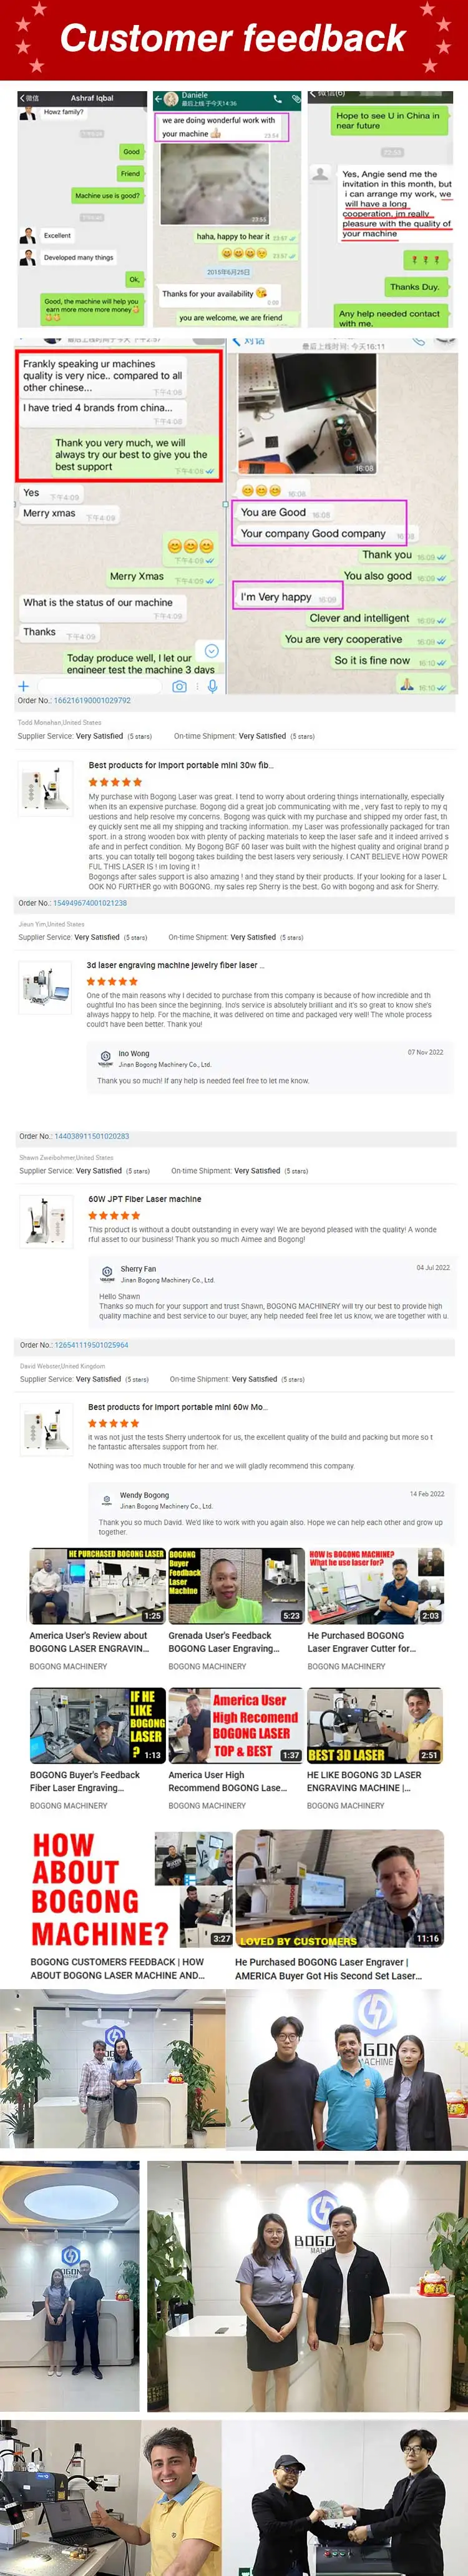Tap the microphone icon in chat bar
468x2576 pixels.
(x=212, y=686)
